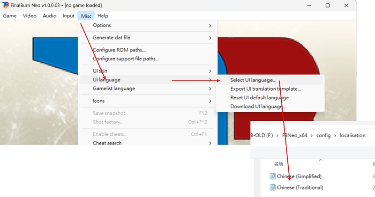Select the Chinese (Simplified) file name

click(299, 176)
